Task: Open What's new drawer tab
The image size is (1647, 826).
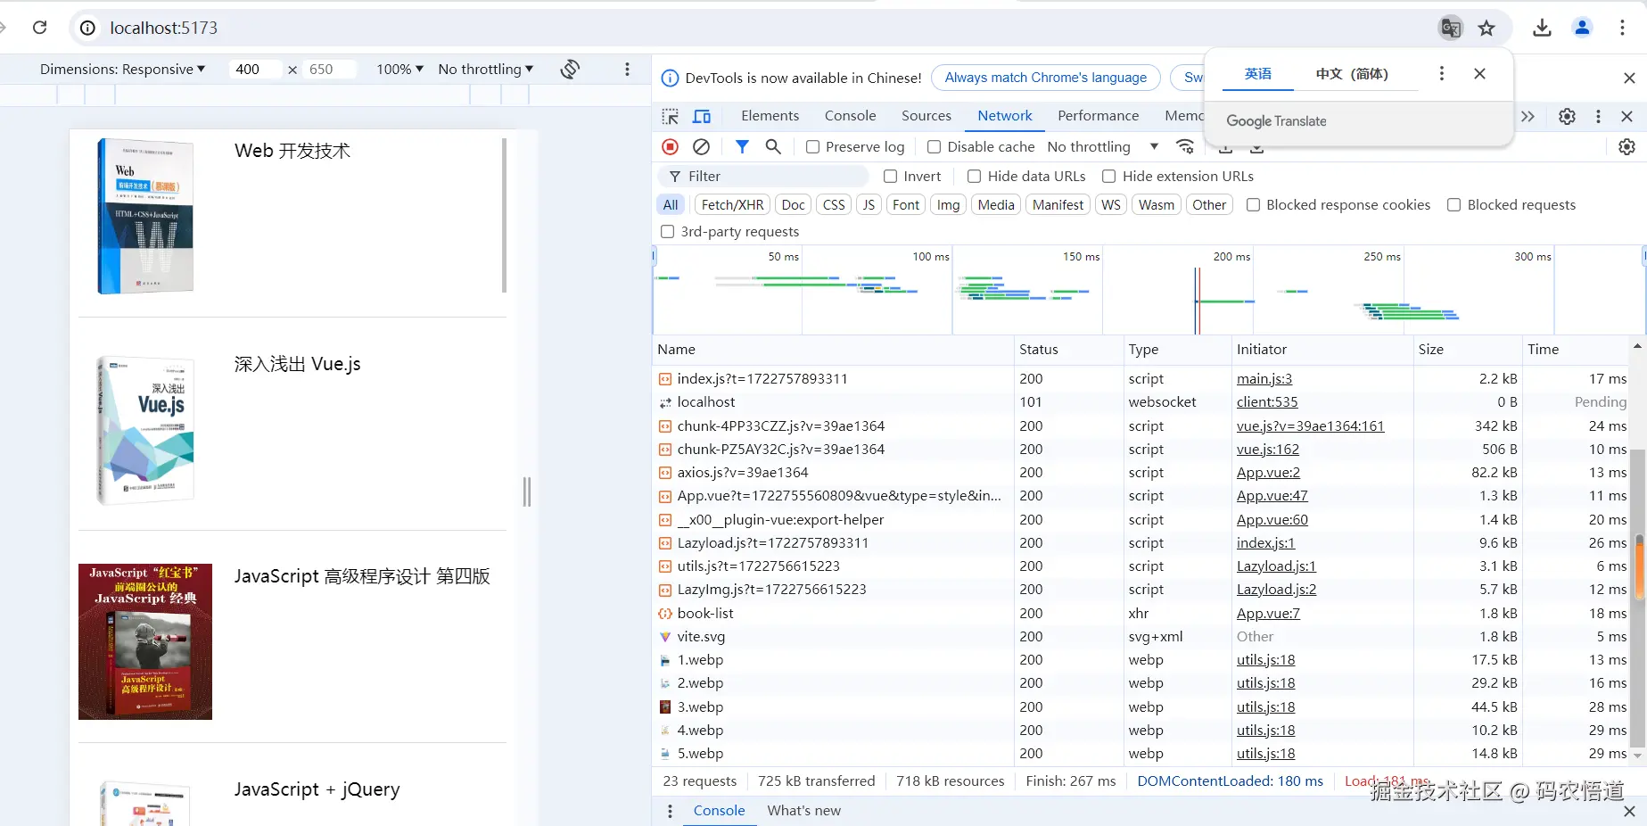Action: click(x=804, y=811)
